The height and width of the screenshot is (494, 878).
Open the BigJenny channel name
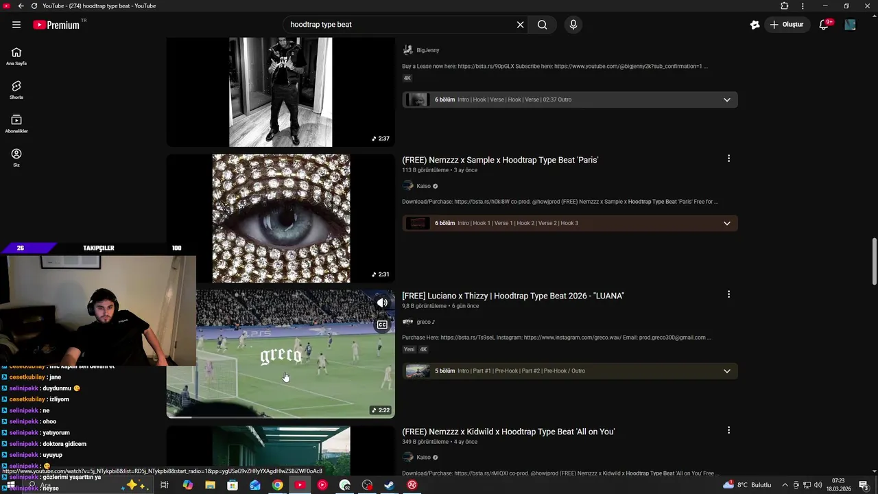[428, 50]
